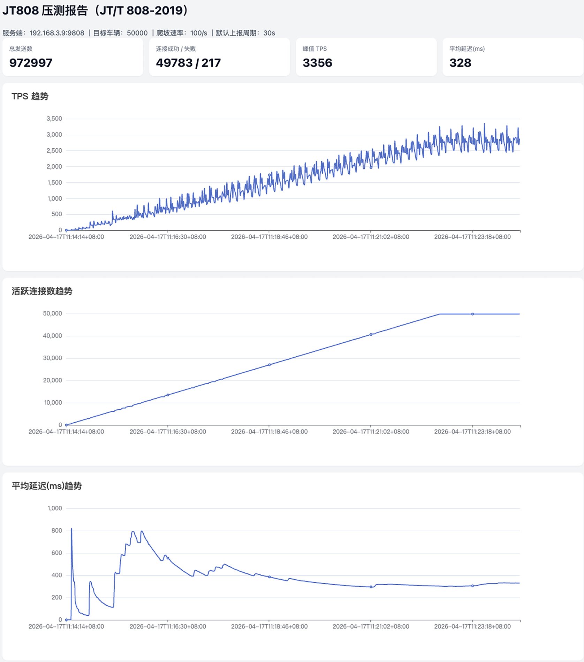
Task: Click the 11:21:02 data point on latency chart
Action: click(x=371, y=587)
